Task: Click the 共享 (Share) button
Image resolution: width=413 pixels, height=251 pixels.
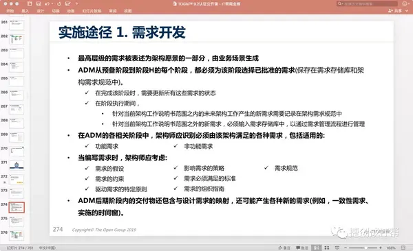Action: click(395, 11)
